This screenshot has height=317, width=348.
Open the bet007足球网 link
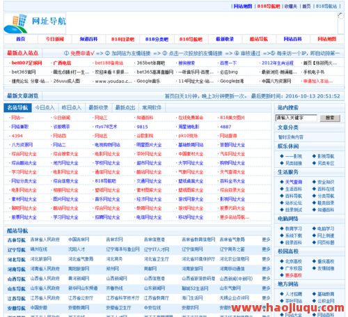[27, 63]
